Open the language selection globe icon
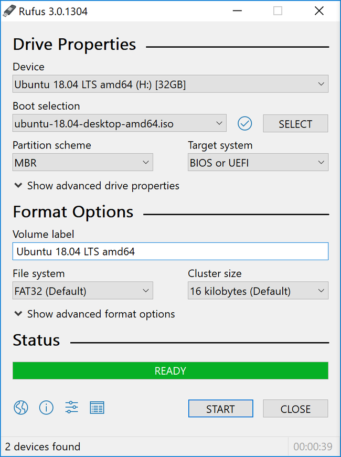The height and width of the screenshot is (457, 341). tap(20, 408)
